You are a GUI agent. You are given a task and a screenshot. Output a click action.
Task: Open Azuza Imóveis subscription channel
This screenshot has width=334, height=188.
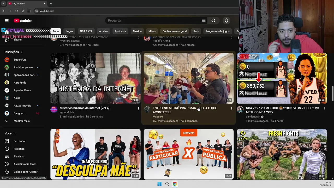[22, 106]
